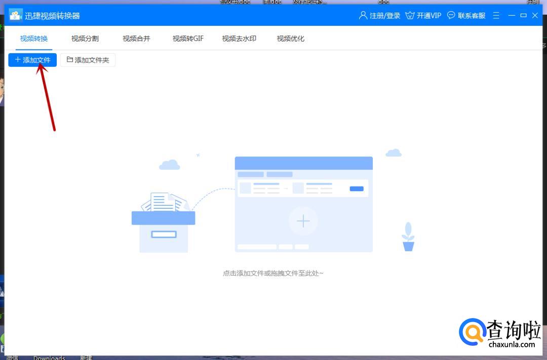This screenshot has width=547, height=360.
Task: Minimize the video converter window
Action: pyautogui.click(x=511, y=16)
